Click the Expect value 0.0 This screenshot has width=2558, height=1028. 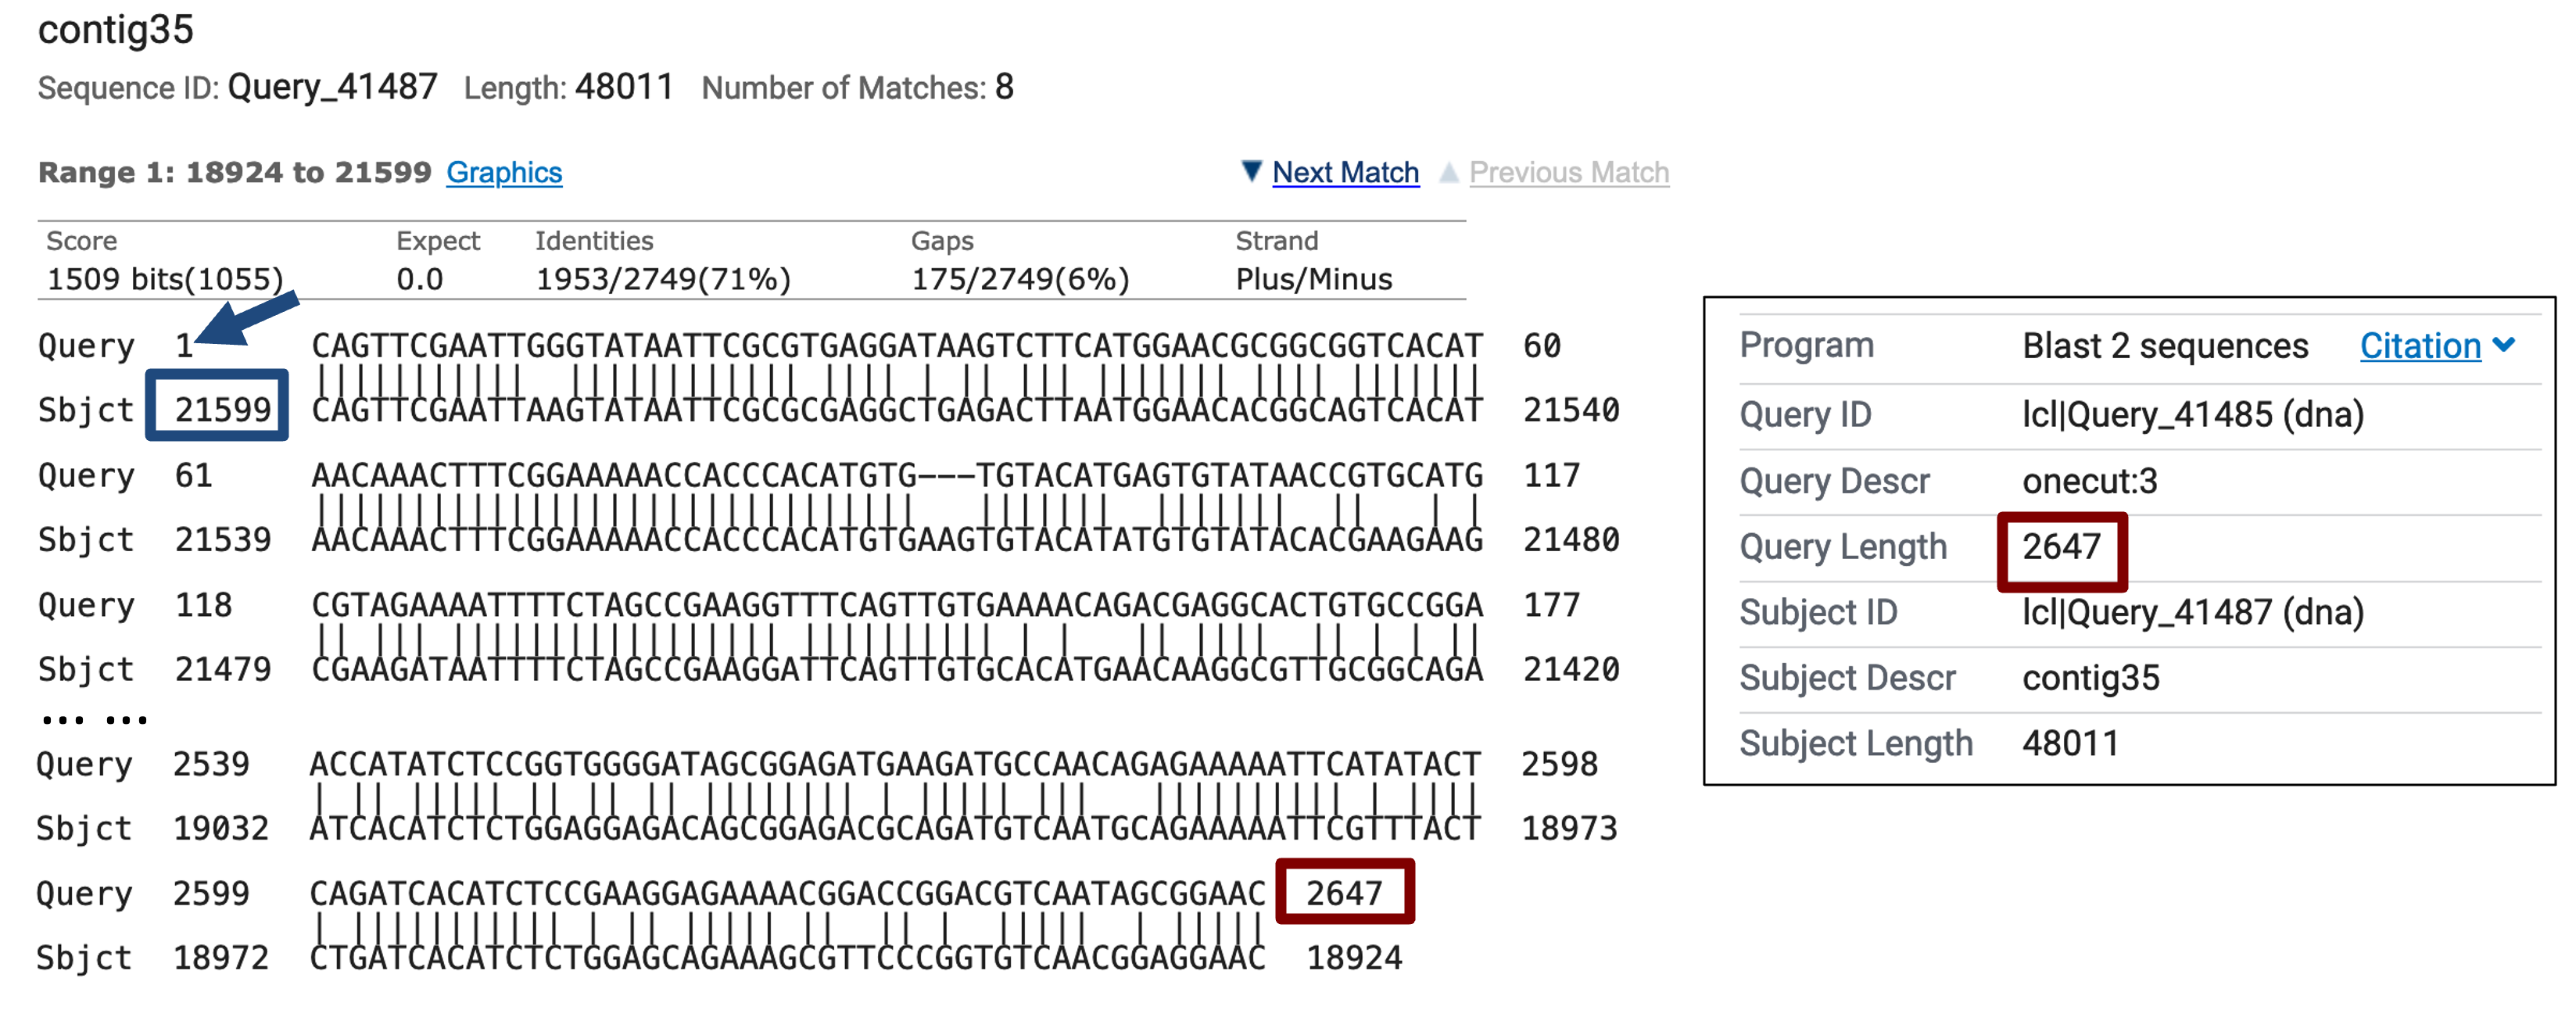pos(419,279)
